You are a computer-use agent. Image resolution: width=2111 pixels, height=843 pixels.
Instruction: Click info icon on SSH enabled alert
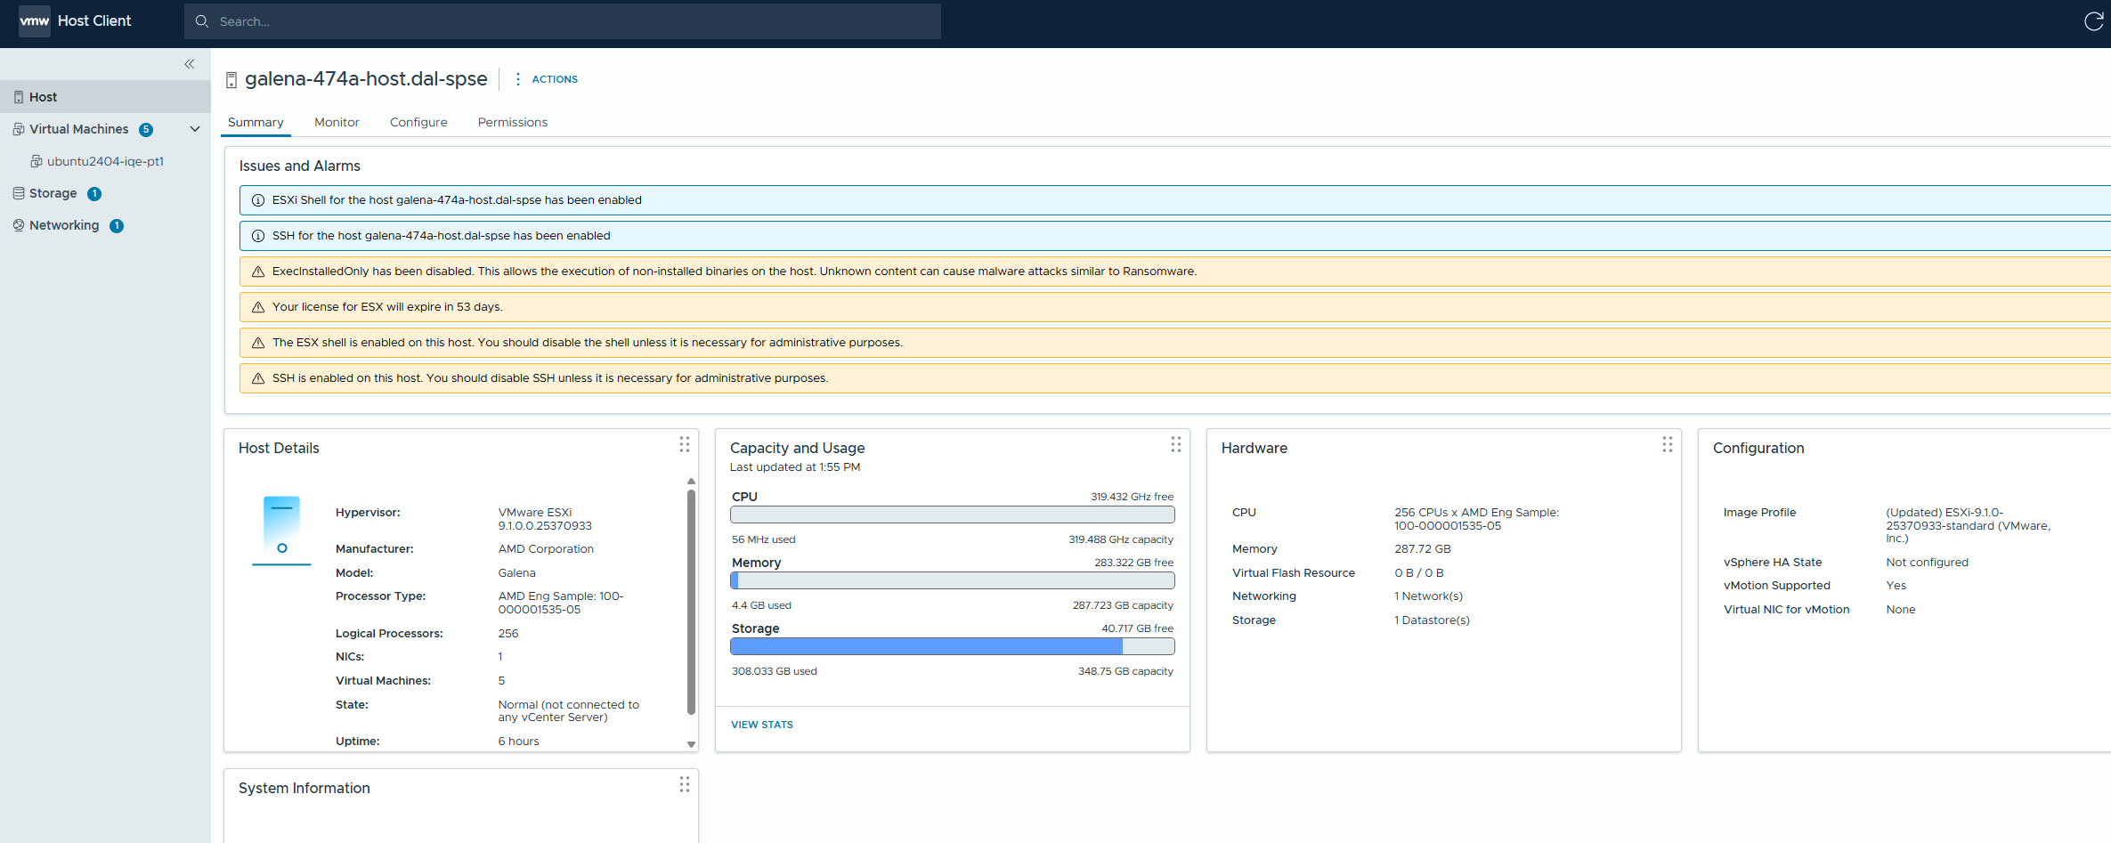click(258, 236)
